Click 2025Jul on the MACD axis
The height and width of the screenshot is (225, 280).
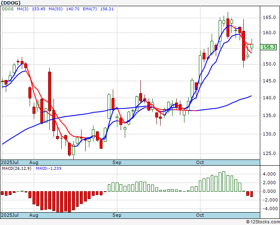point(9,215)
